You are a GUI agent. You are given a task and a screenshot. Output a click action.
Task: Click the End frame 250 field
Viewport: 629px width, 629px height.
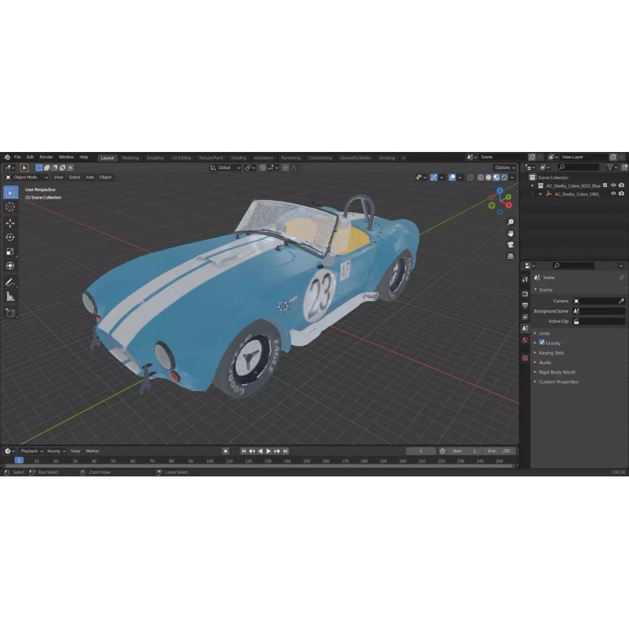coord(500,451)
